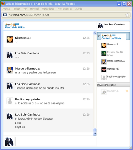
Task: Click the star icon next to Oliver0796
Action: 127,91
